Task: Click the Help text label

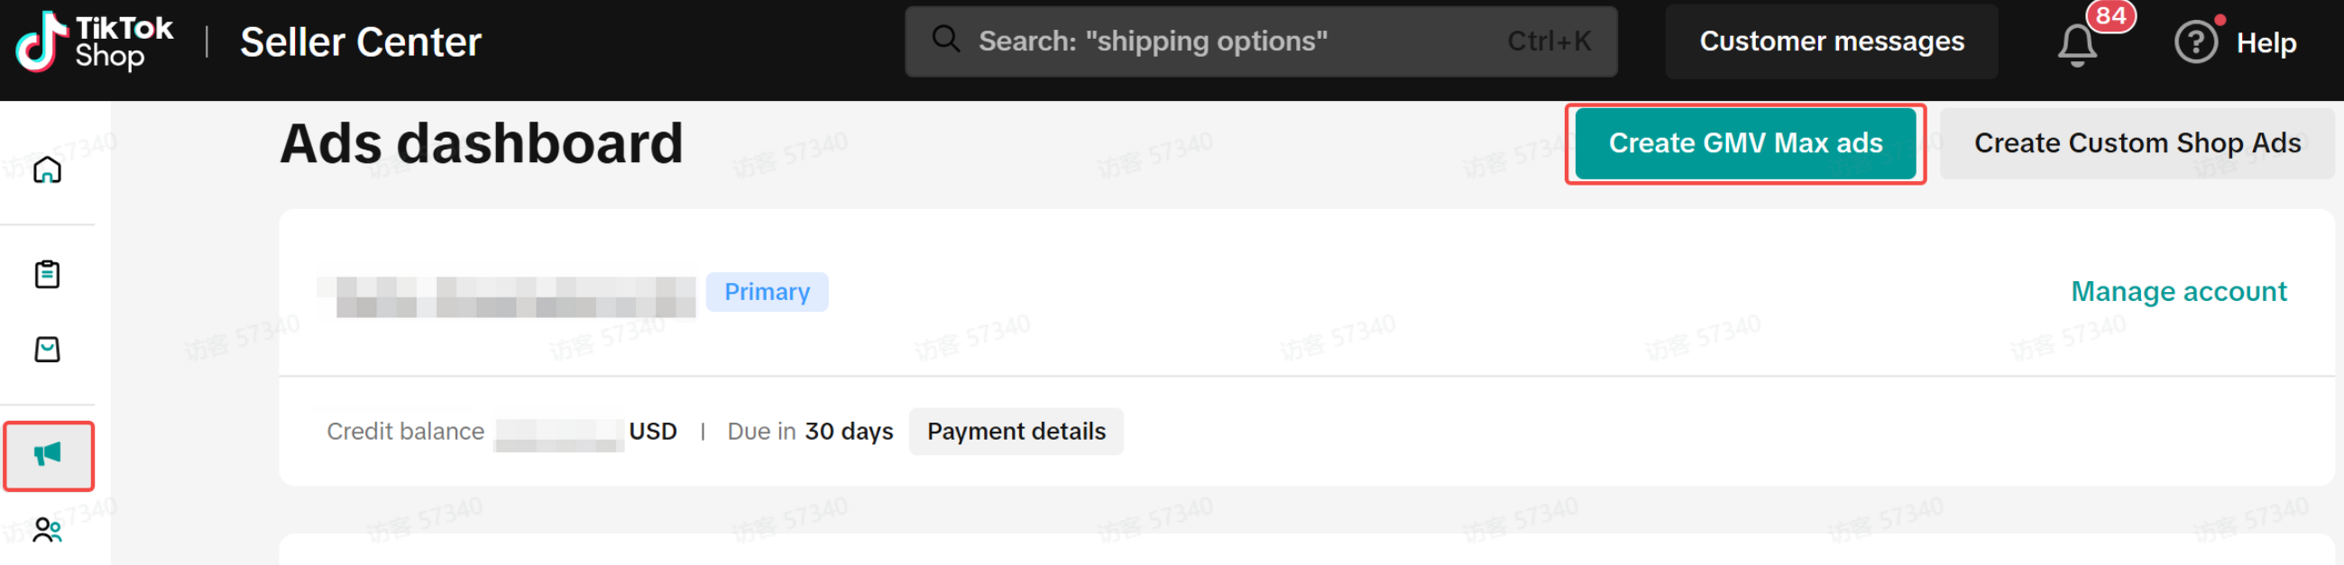Action: point(2266,42)
